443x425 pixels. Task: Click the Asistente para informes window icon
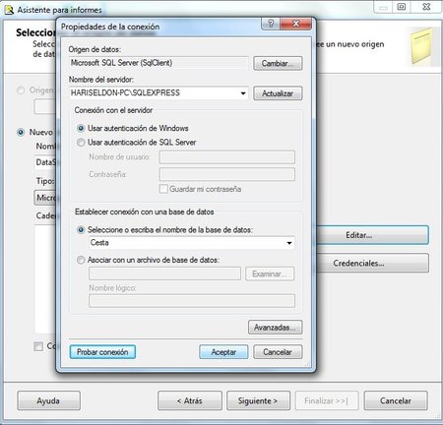[9, 10]
